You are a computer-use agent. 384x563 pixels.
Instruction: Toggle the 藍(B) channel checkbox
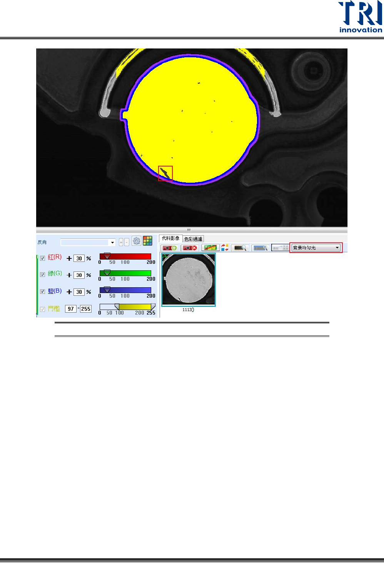click(x=43, y=291)
